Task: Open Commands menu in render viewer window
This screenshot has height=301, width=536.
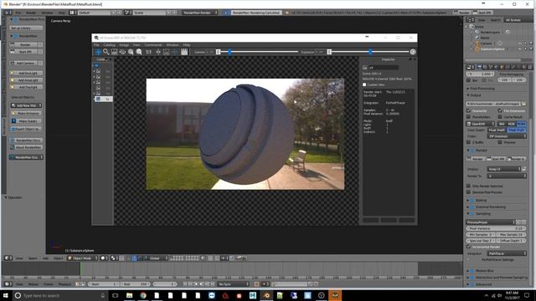Action: click(x=153, y=44)
